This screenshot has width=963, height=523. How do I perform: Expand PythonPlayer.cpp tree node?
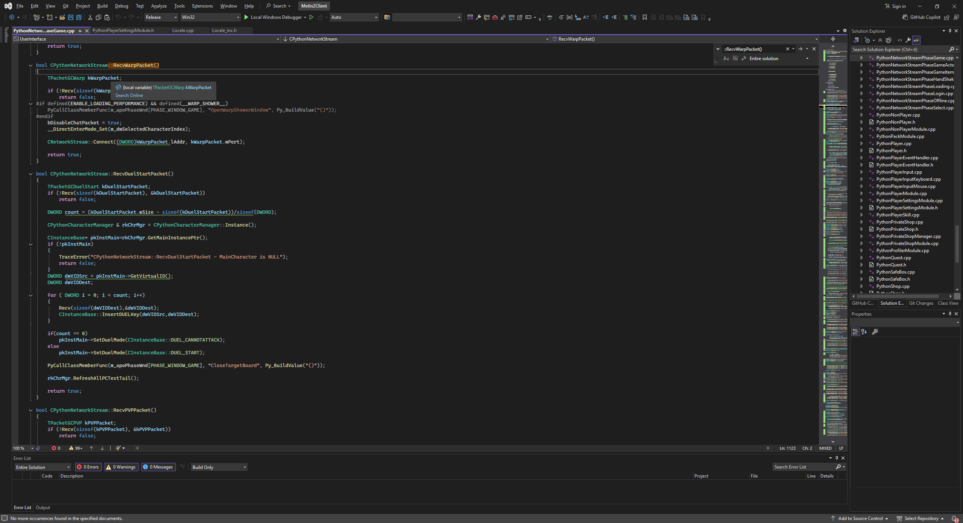tap(861, 144)
